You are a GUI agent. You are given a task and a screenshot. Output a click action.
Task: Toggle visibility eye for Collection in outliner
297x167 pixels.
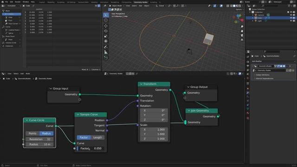click(291, 12)
